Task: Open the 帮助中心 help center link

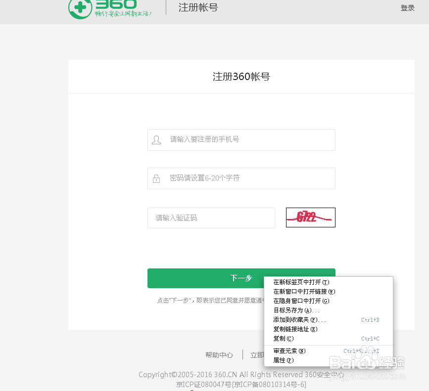Action: click(219, 354)
